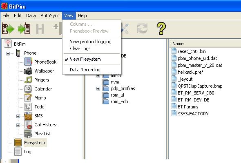The width and height of the screenshot is (241, 163).
Task: Select file pbm_phone_uid.dat
Action: (197, 58)
